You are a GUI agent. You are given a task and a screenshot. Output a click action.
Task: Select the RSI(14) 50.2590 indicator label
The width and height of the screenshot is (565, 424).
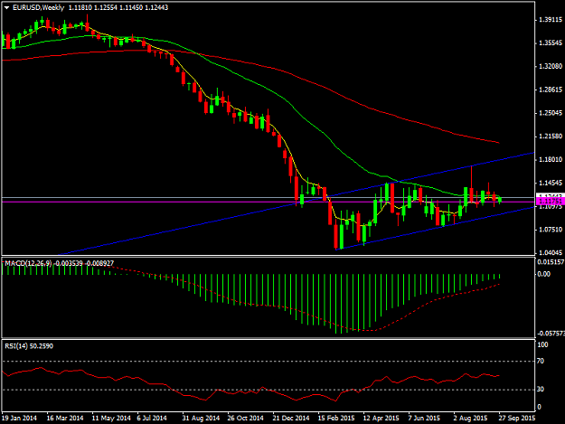tap(29, 346)
